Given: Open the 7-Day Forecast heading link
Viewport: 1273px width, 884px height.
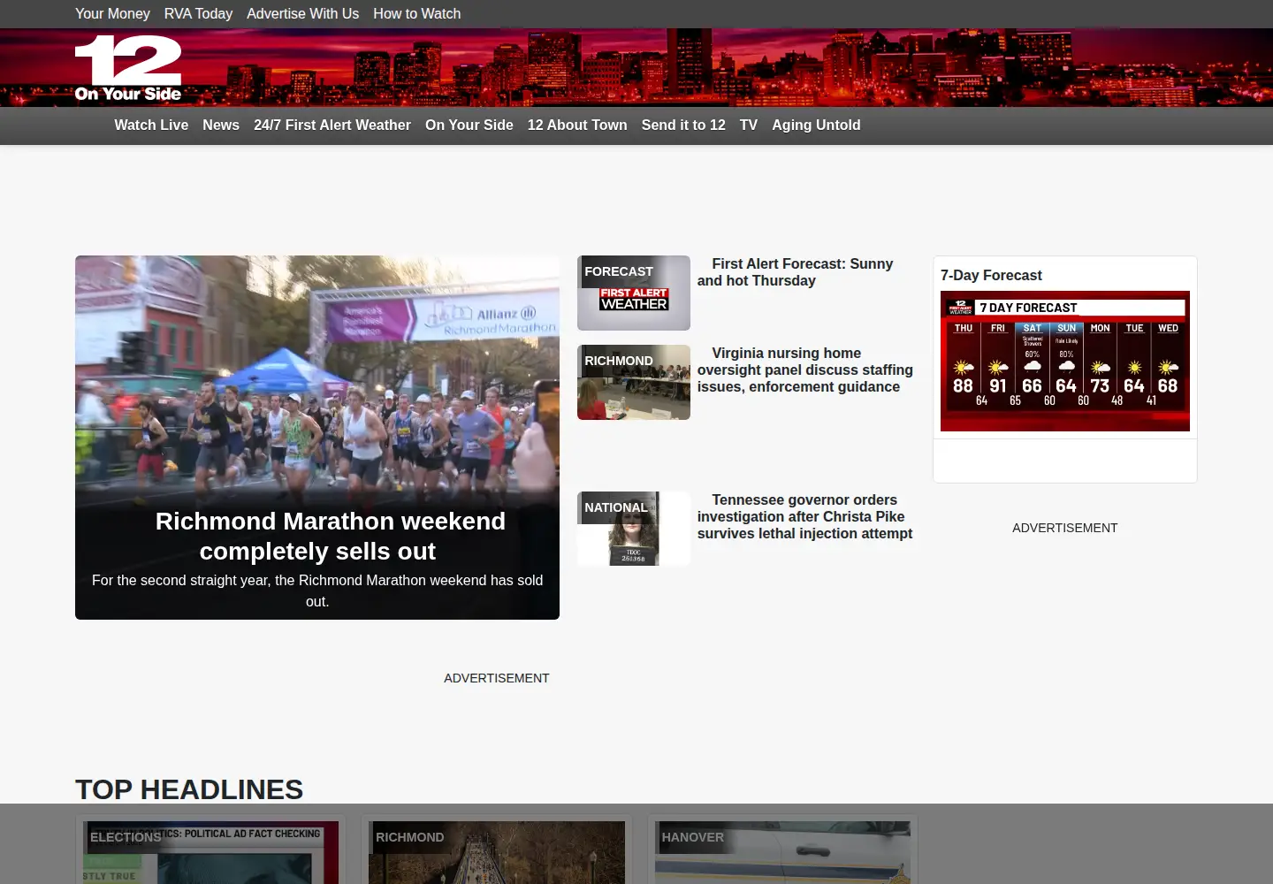Looking at the screenshot, I should pyautogui.click(x=991, y=275).
